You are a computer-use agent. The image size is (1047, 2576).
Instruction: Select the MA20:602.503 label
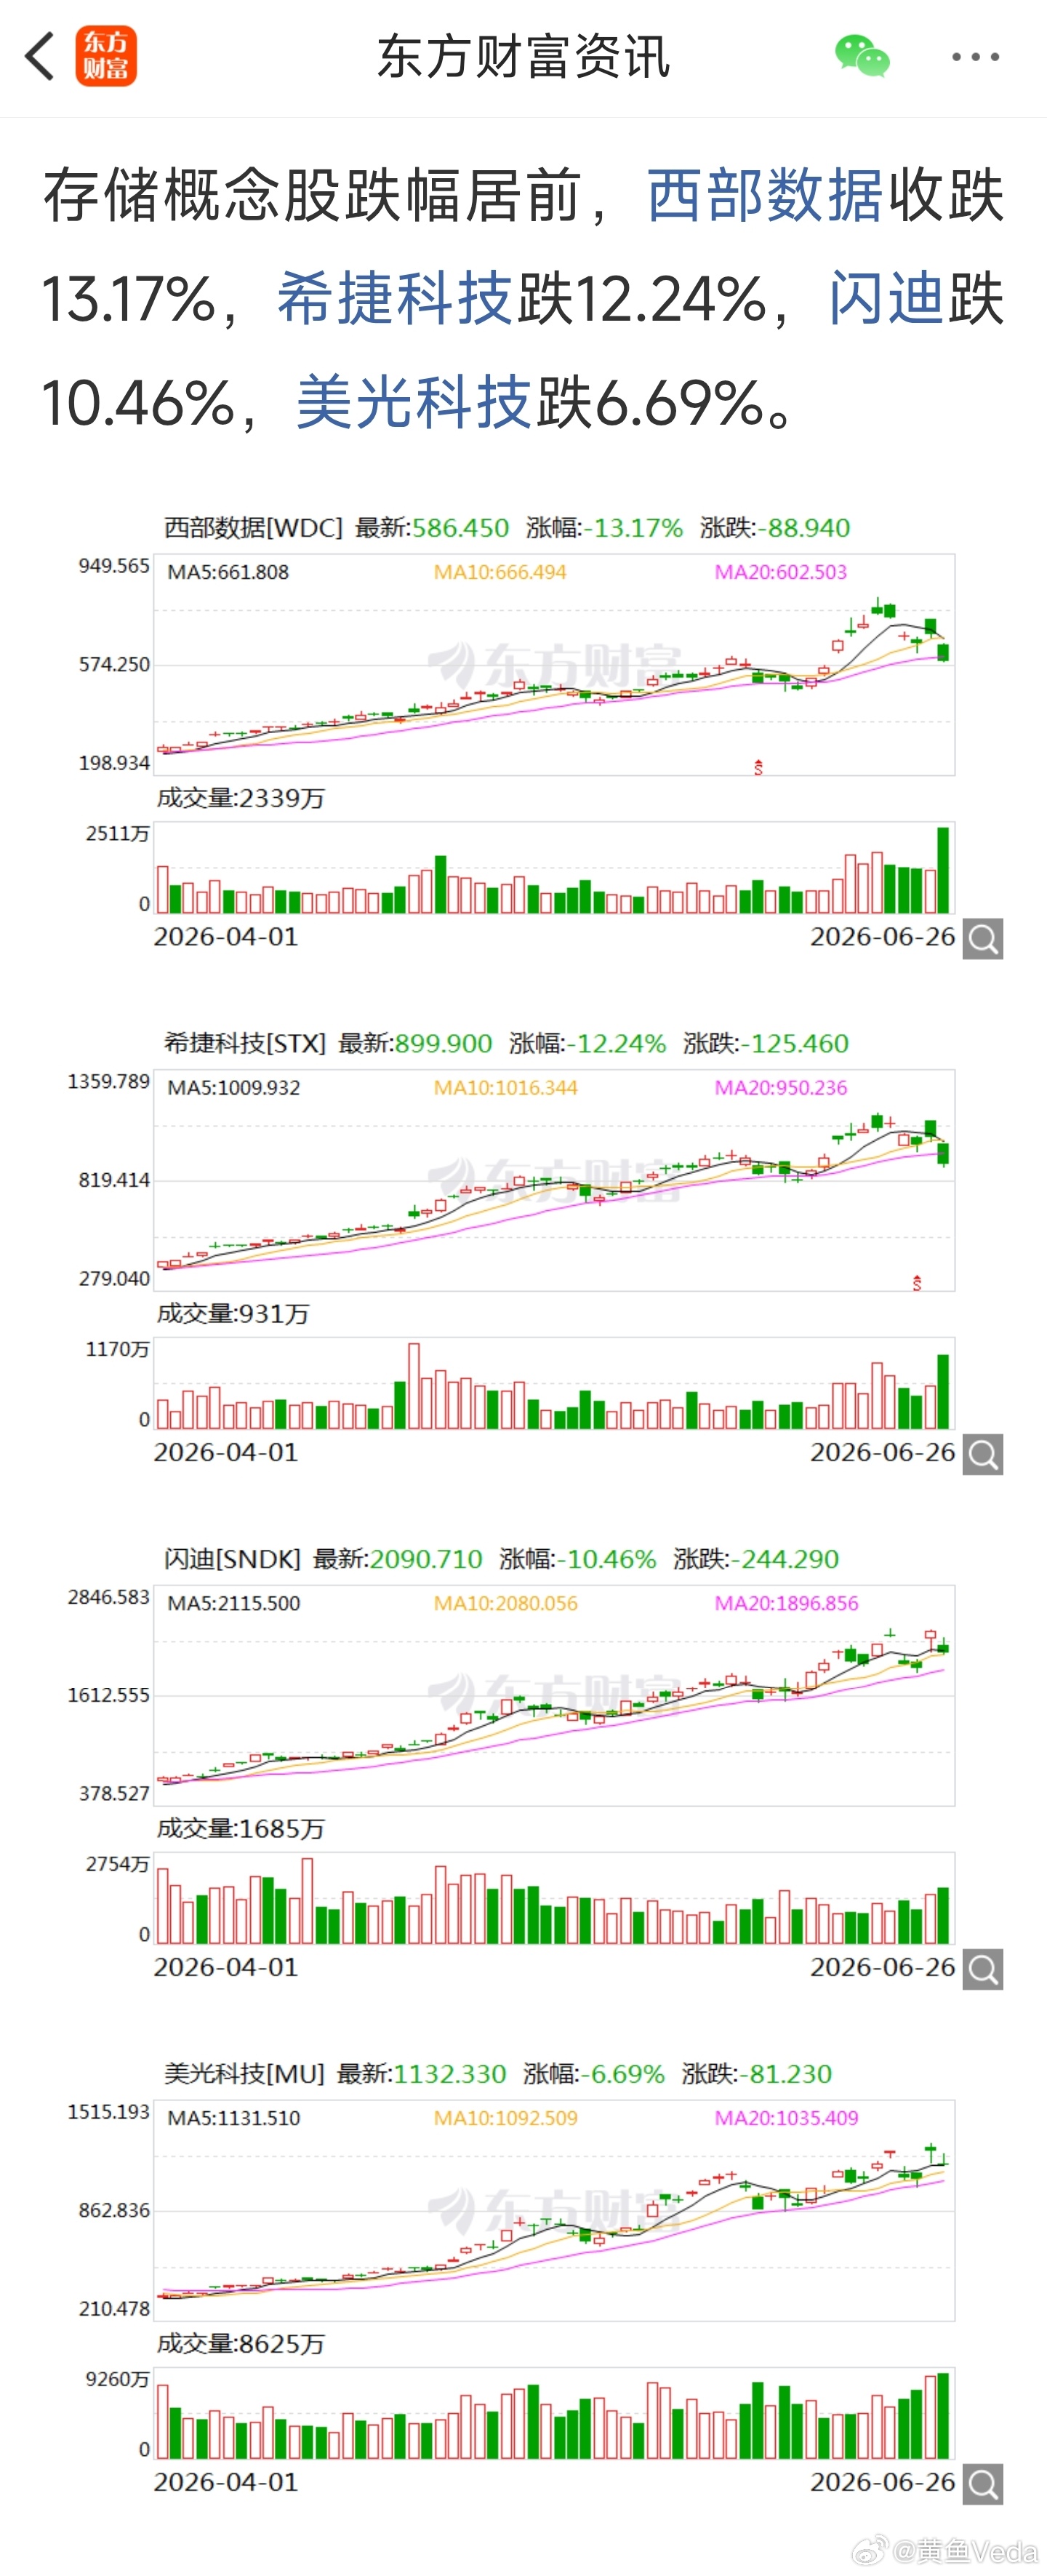(781, 572)
